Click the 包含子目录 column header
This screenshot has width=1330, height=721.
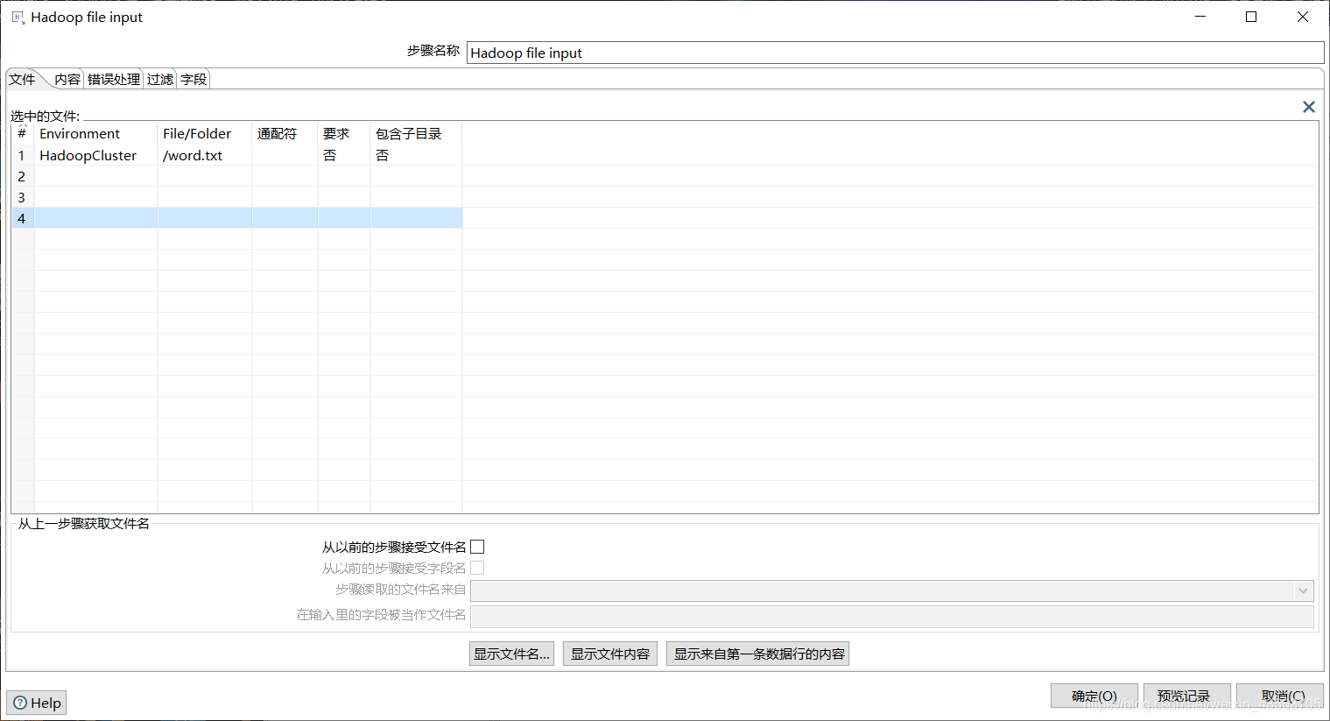point(416,133)
